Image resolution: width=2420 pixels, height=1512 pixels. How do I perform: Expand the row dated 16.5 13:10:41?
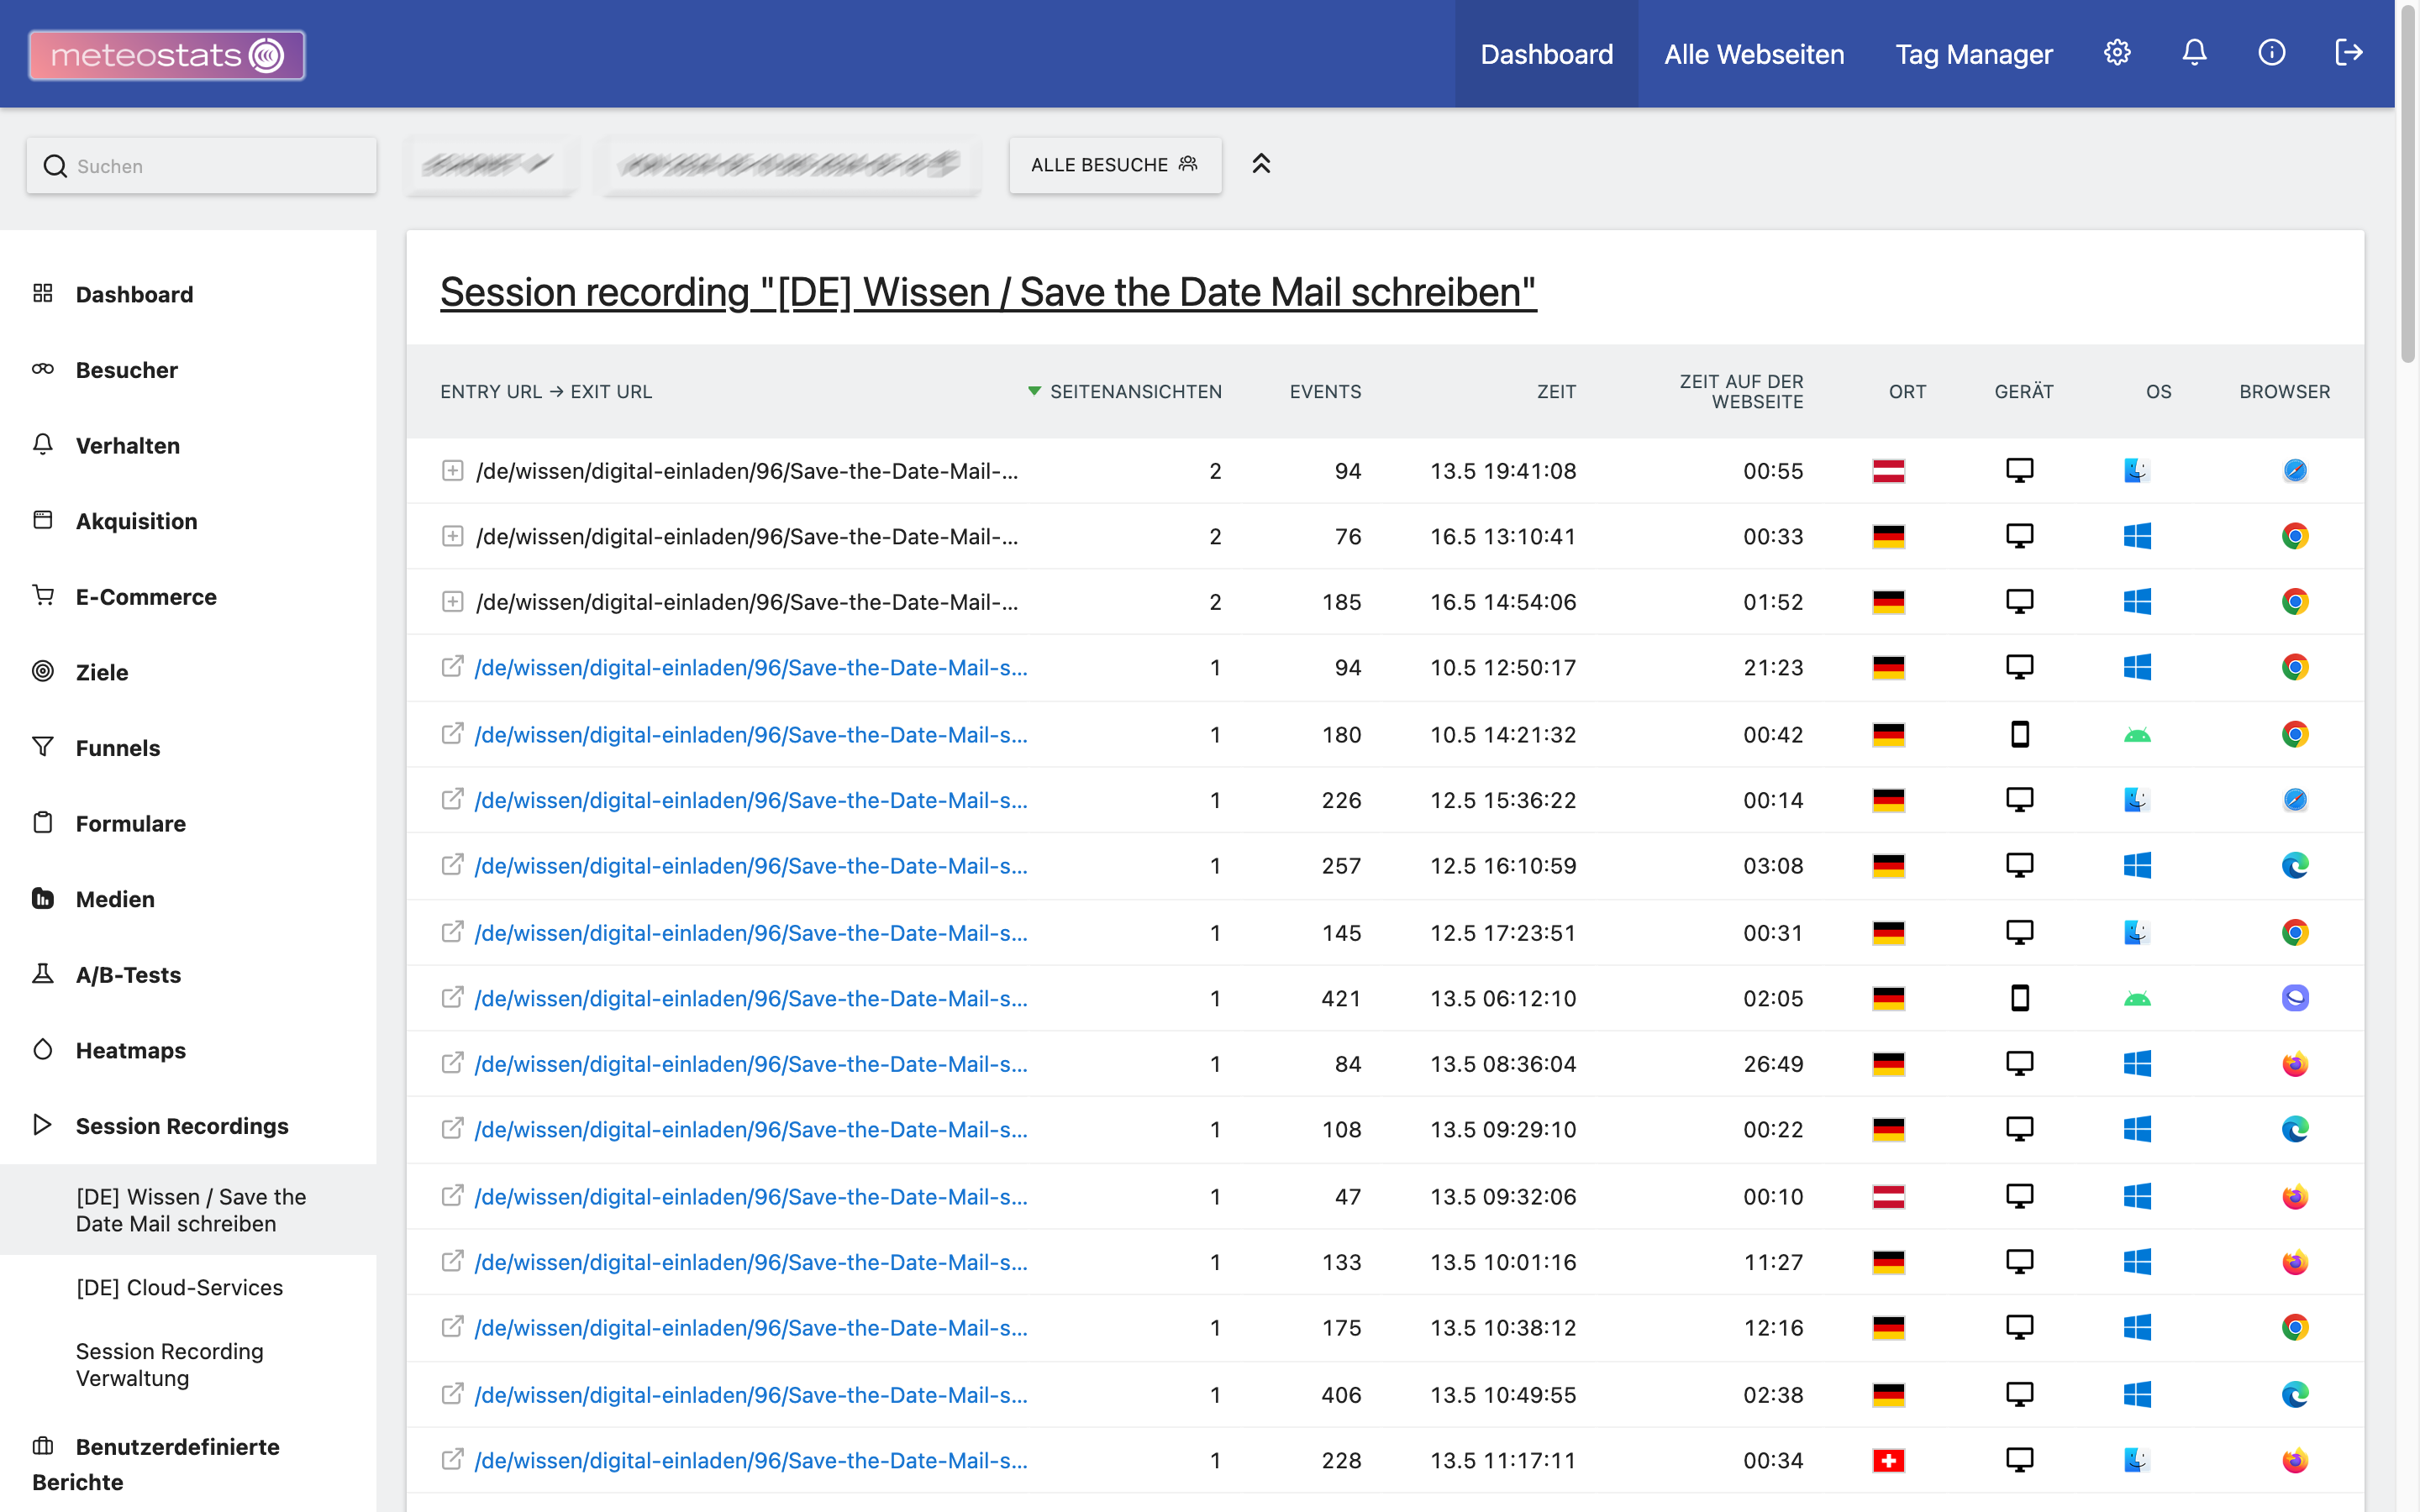point(452,536)
